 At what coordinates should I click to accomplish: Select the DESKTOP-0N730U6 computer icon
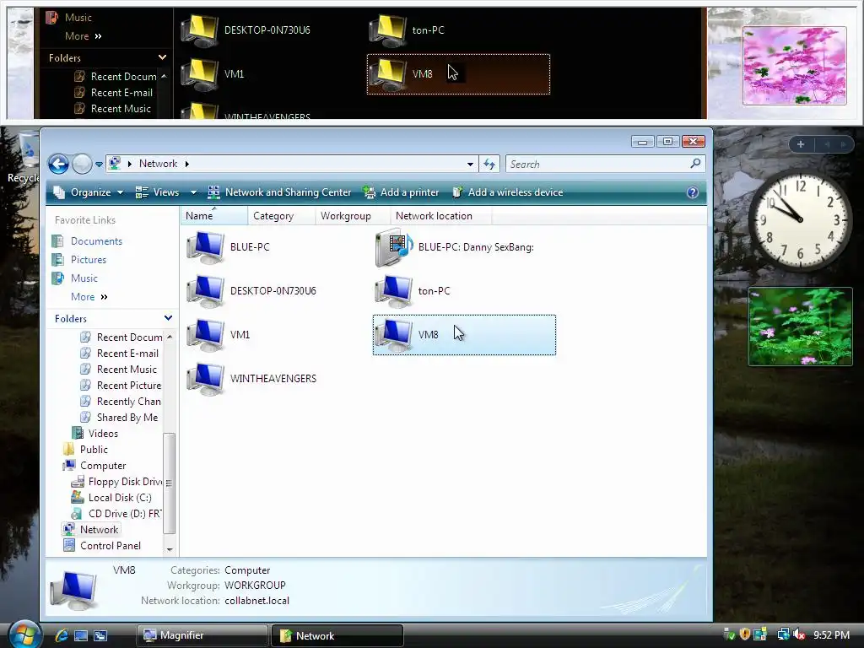(x=206, y=291)
